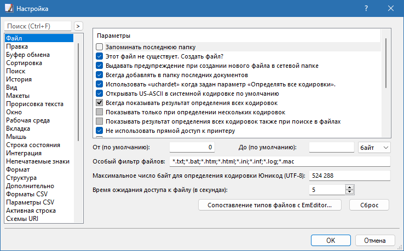Open the 'байт' units dropdown
This screenshot has width=404, height=251.
coord(374,148)
